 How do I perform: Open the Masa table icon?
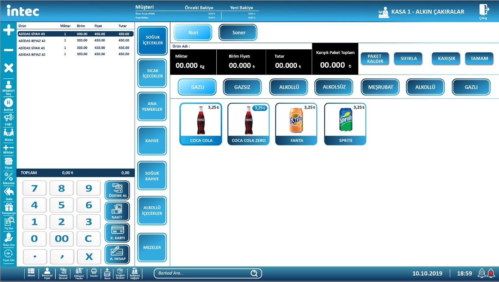pos(8,135)
